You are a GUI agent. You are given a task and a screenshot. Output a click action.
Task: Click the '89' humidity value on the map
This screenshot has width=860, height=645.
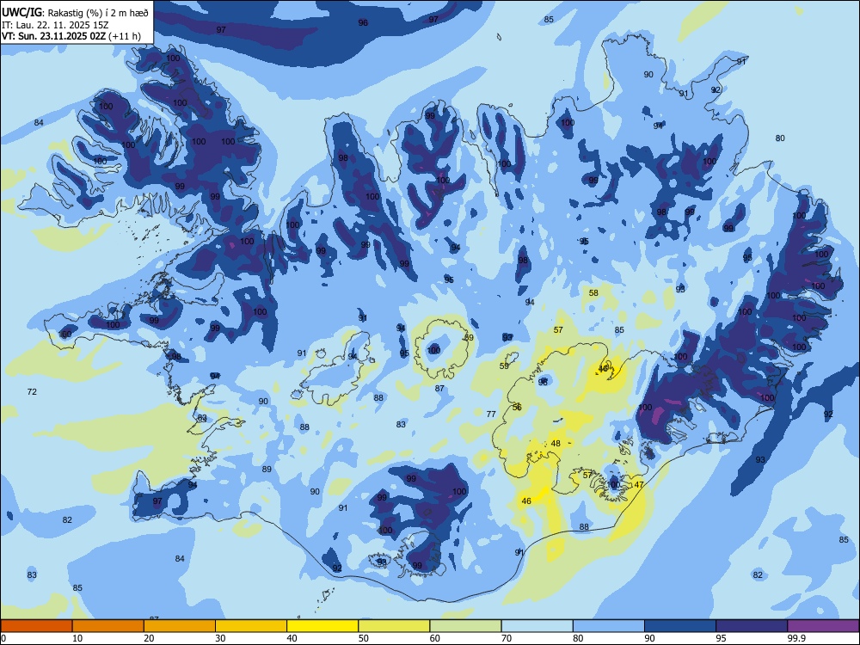point(267,469)
